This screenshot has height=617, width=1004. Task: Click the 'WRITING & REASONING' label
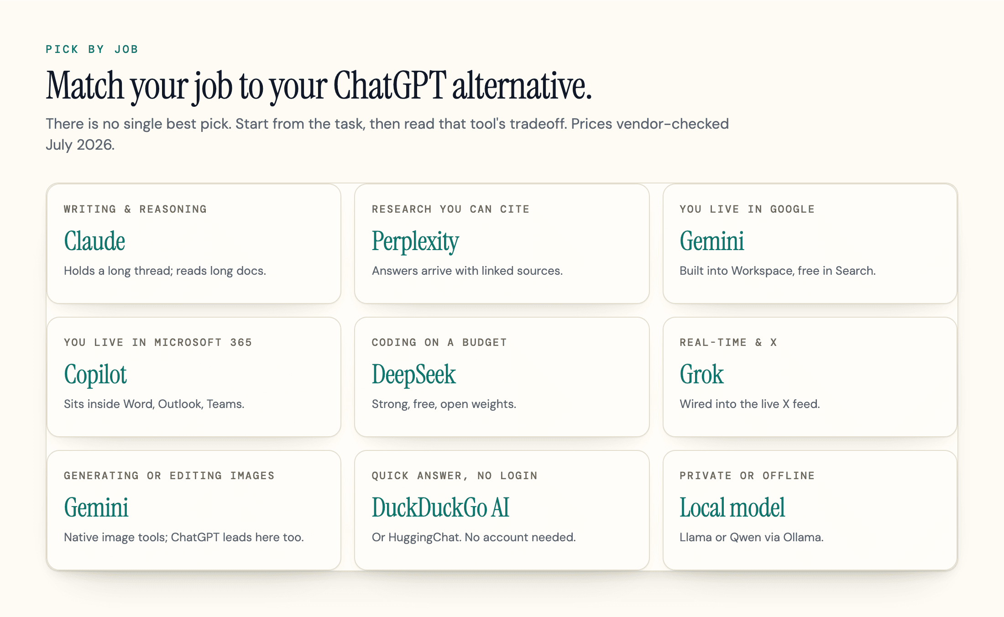point(135,209)
